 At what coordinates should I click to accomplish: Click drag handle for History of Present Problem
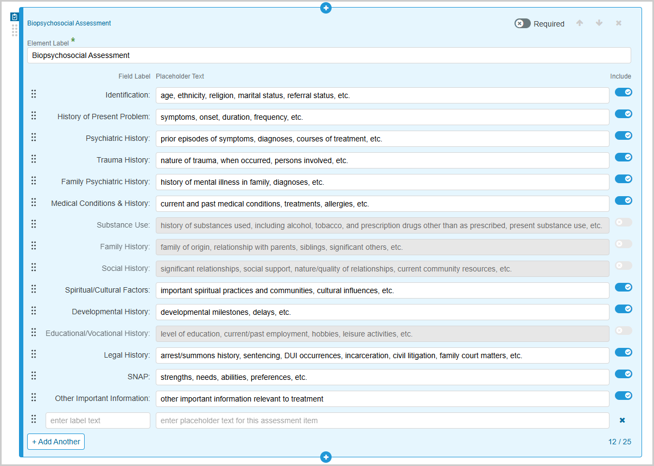tap(34, 115)
